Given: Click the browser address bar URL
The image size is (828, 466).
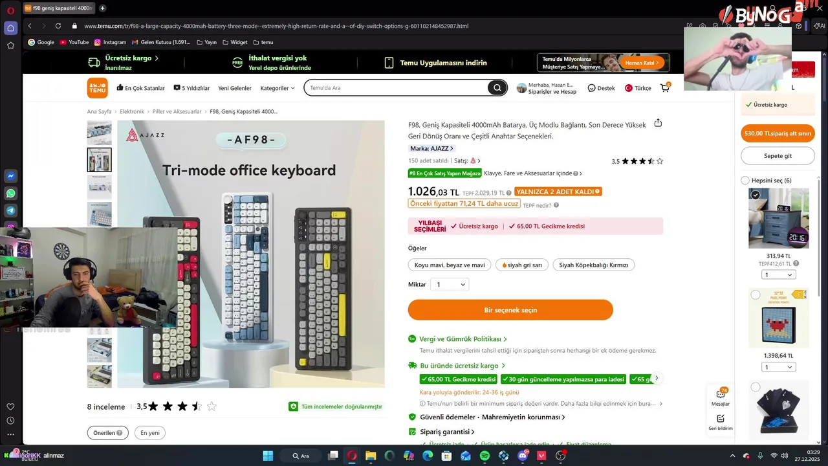Looking at the screenshot, I should [x=276, y=26].
